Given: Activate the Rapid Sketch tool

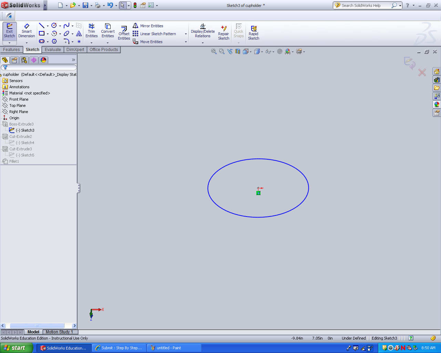Looking at the screenshot, I should coord(254,33).
